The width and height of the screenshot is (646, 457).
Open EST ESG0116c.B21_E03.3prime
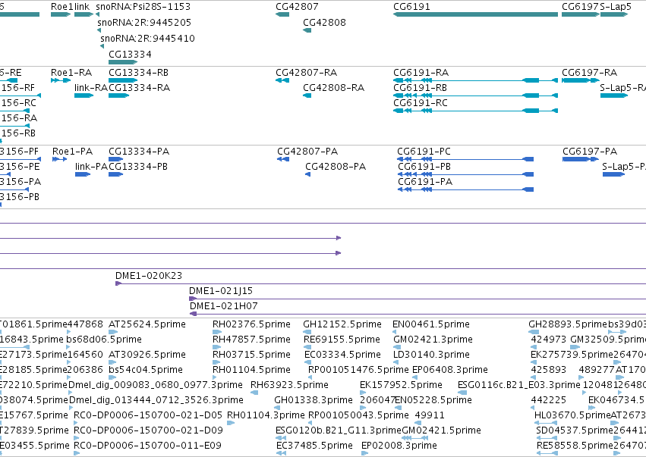coord(519,385)
